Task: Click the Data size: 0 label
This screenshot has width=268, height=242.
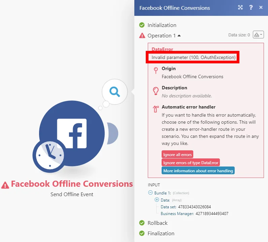Action: click(x=239, y=35)
